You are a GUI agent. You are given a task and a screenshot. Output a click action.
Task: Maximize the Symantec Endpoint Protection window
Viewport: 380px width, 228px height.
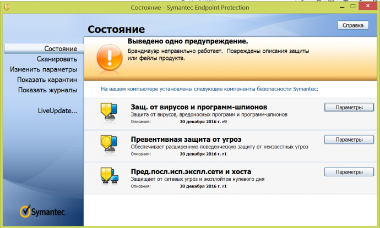click(x=353, y=6)
